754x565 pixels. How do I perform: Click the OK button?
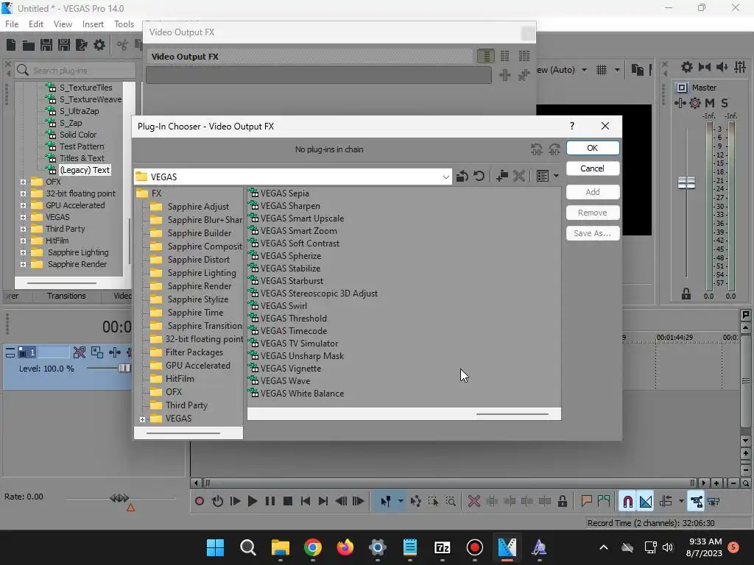point(593,148)
